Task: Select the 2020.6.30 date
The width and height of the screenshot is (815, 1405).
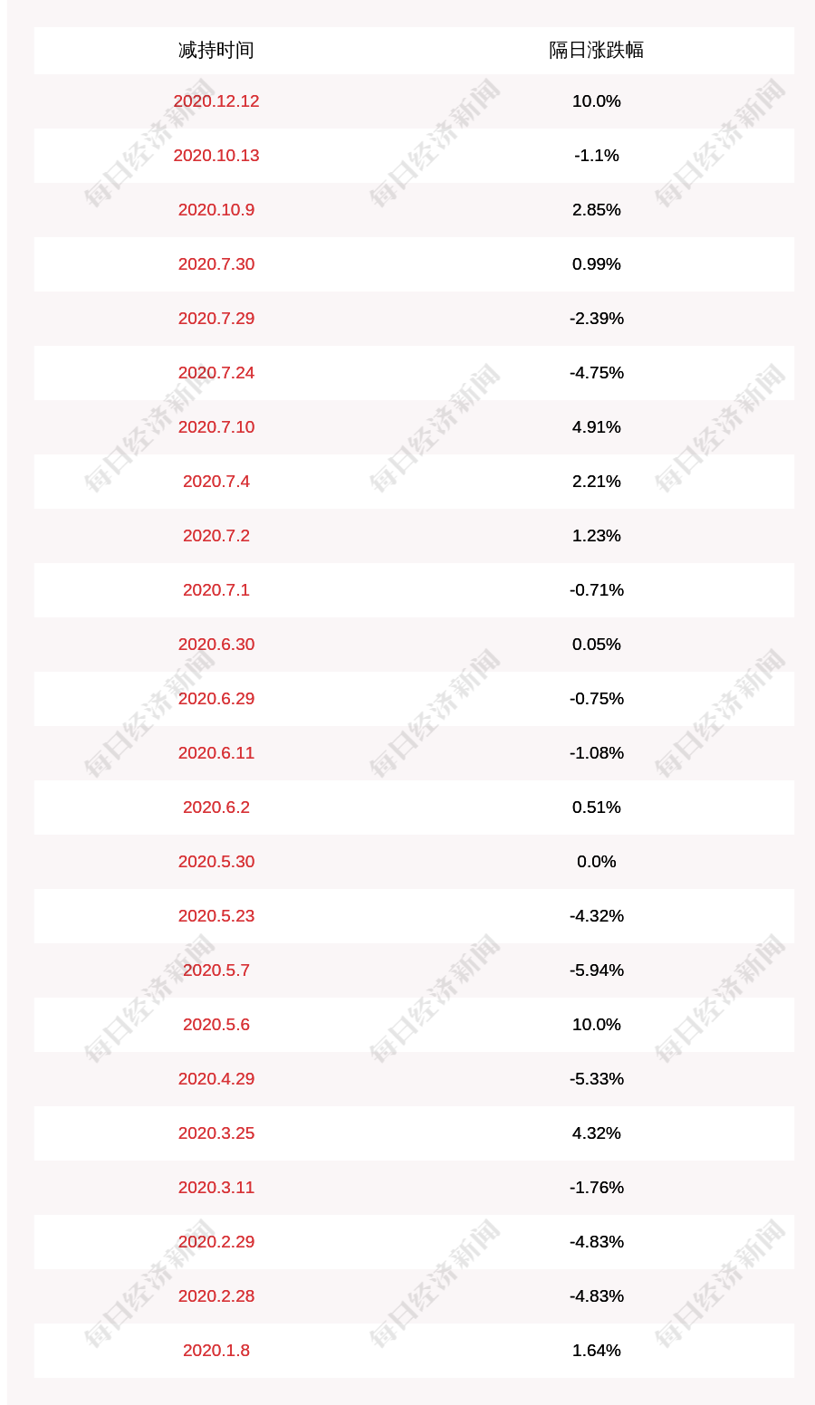Action: click(x=216, y=644)
